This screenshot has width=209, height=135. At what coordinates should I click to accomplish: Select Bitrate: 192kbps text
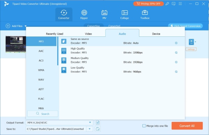click(x=133, y=62)
